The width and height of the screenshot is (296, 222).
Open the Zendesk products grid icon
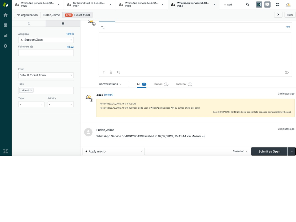(278, 5)
